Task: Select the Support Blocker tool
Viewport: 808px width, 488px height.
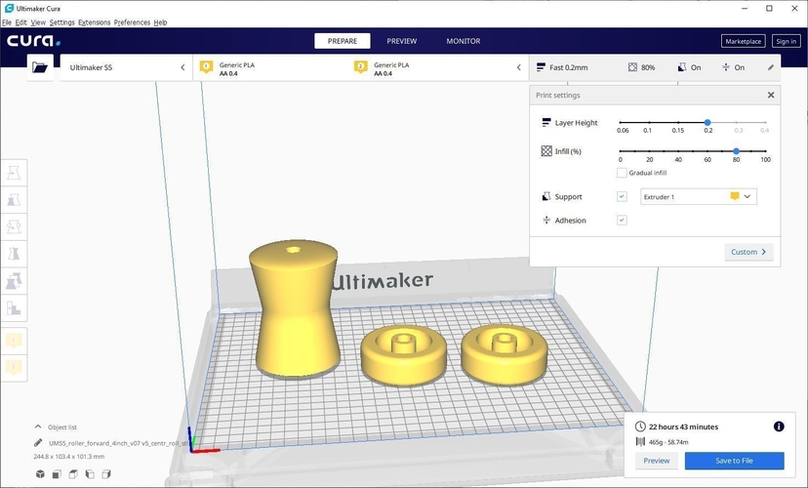Action: click(14, 308)
